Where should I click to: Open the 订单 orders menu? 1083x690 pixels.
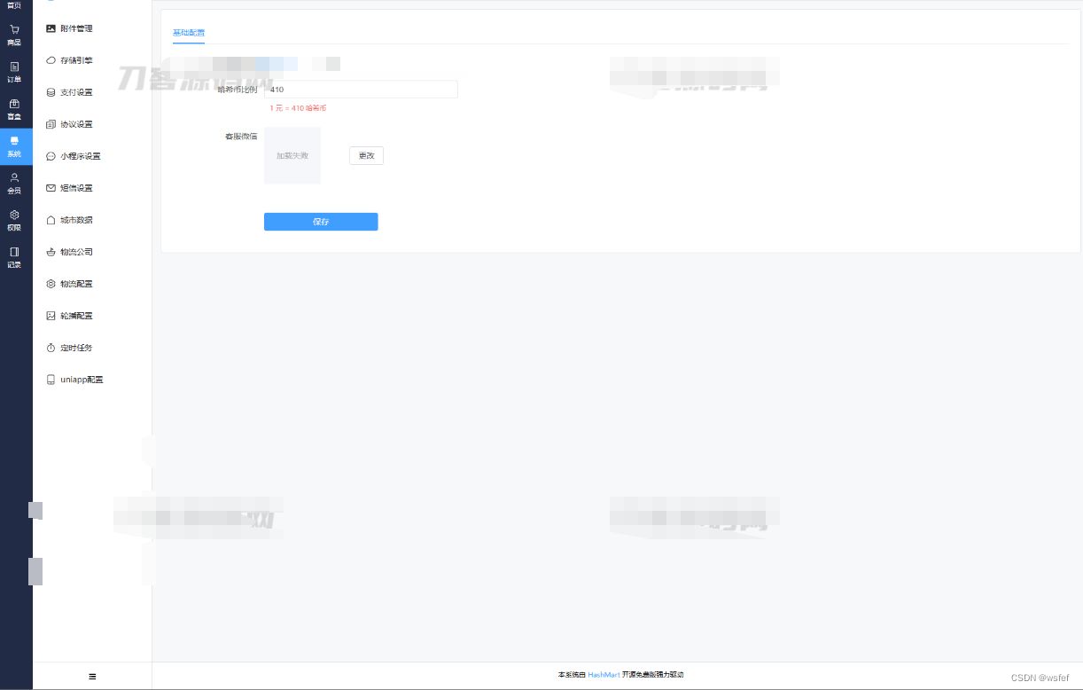14,73
